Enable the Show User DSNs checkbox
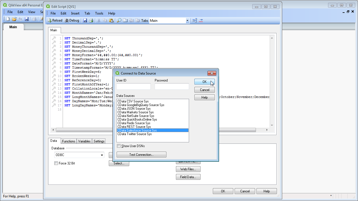Screen dimensions: 358x201 tap(119, 146)
